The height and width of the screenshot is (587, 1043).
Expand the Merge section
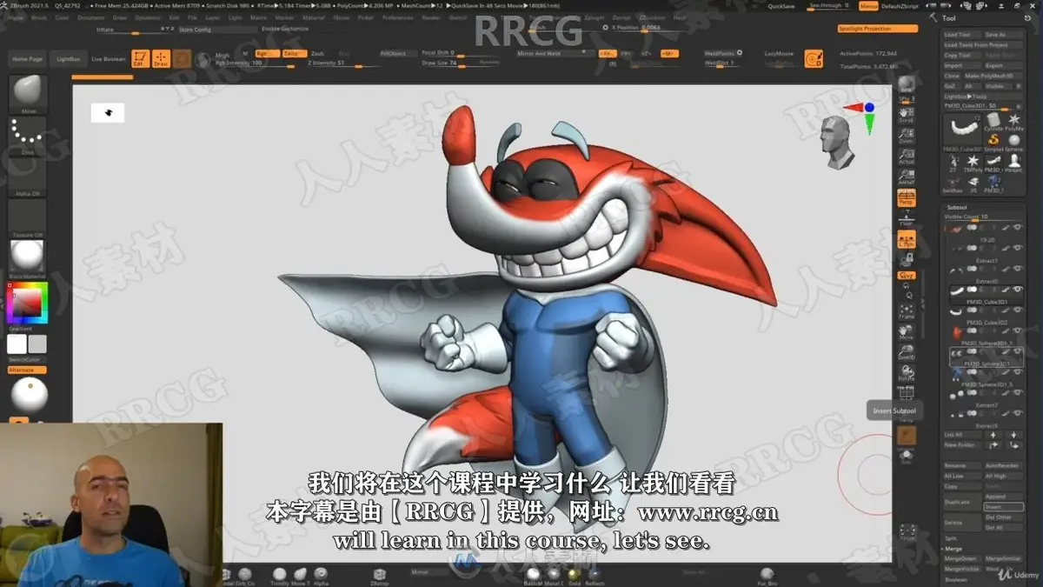pos(953,549)
